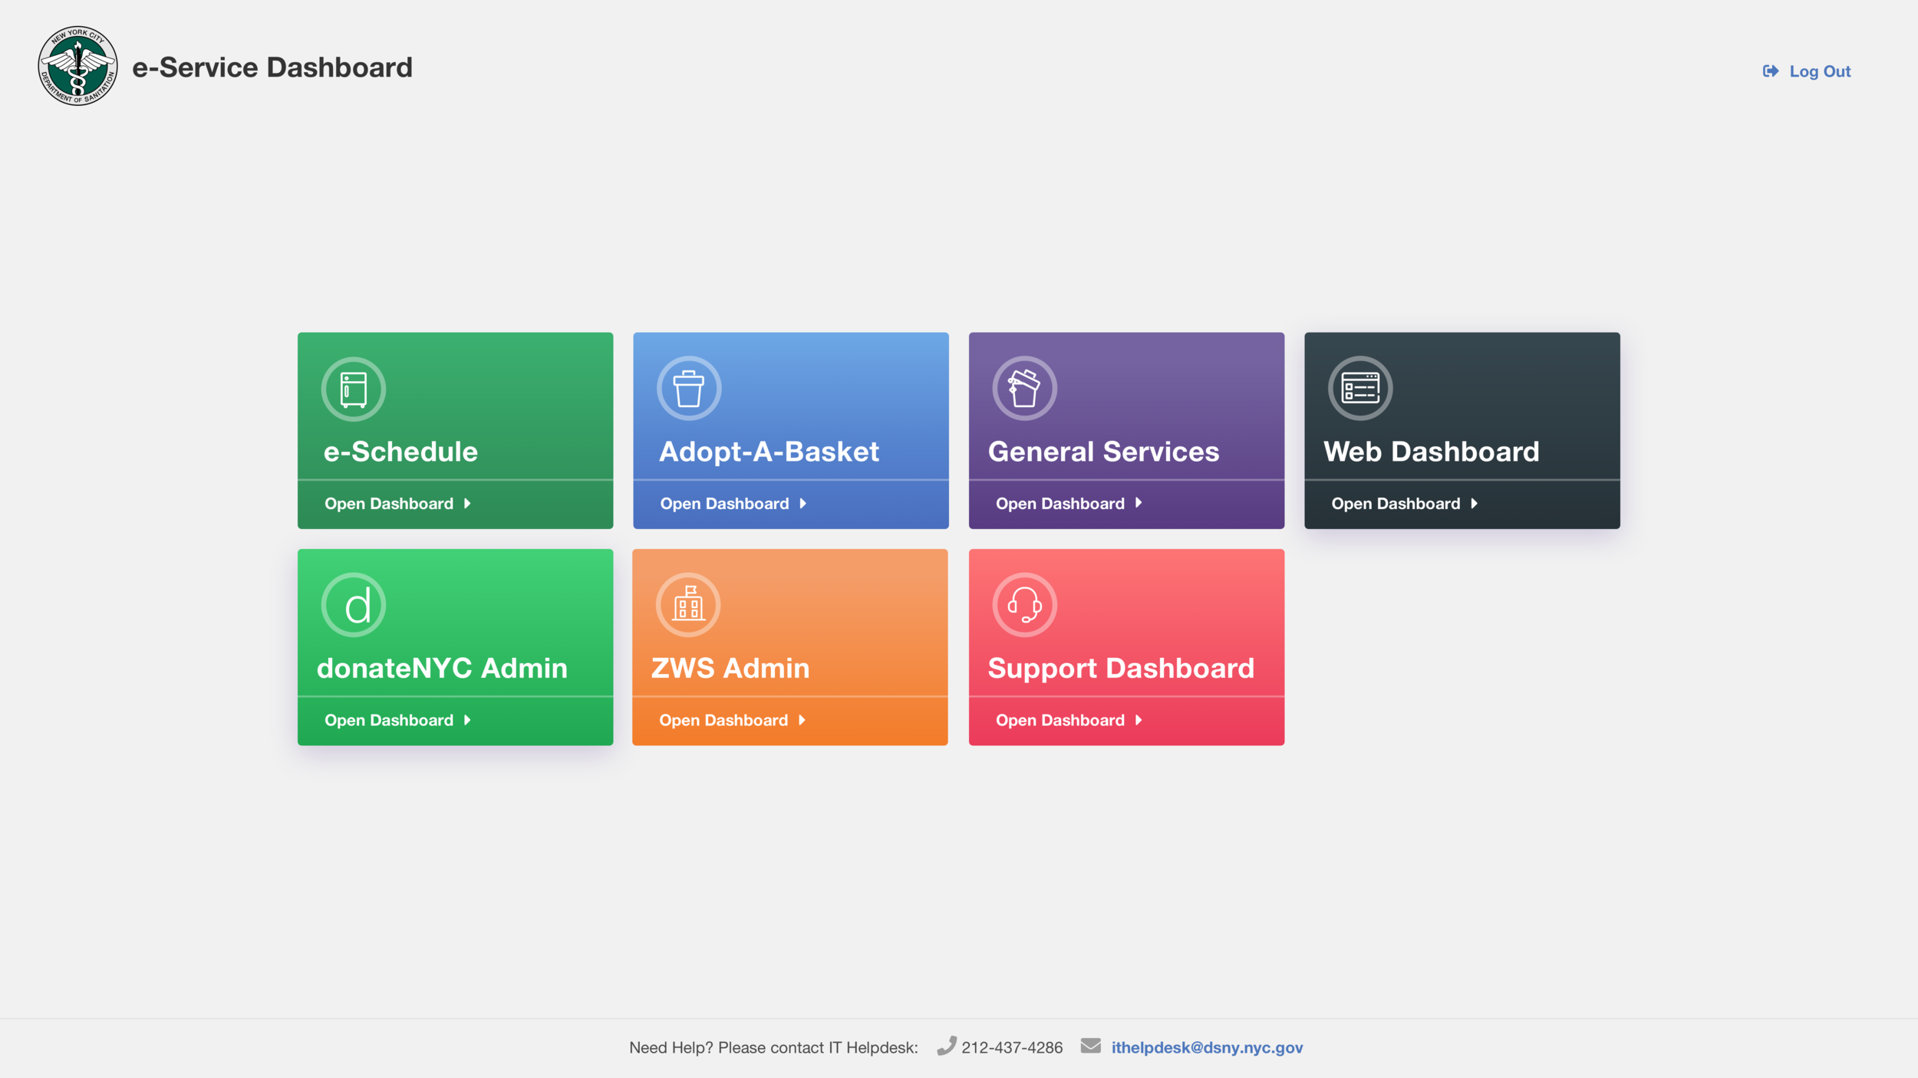The width and height of the screenshot is (1918, 1078).
Task: Open the General Services dashboard
Action: point(1061,503)
